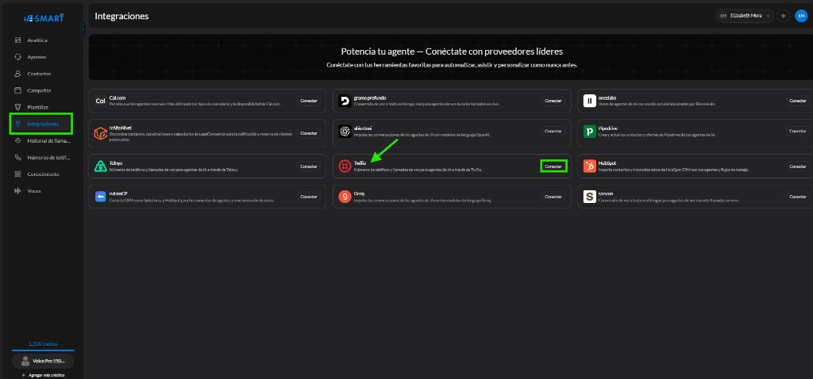Open Voces via the waveform icon
This screenshot has width=813, height=379.
[17, 191]
